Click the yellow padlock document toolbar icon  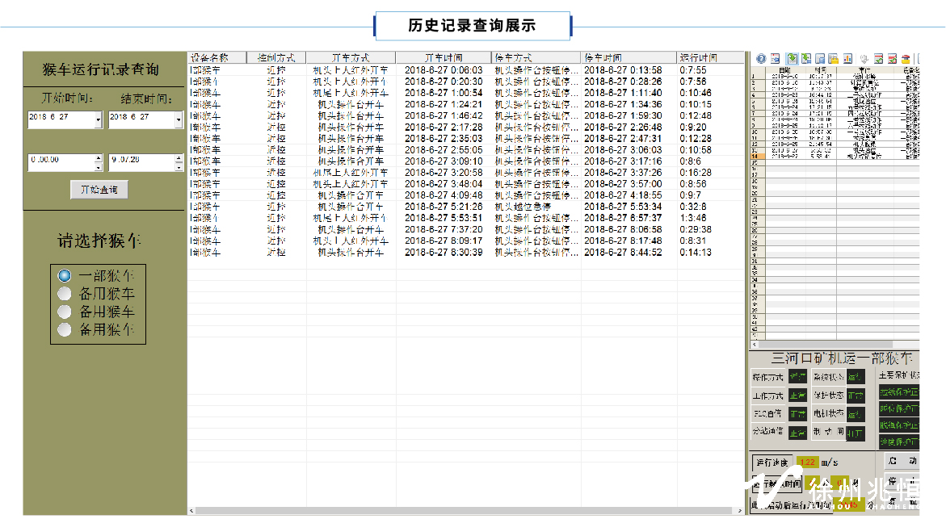(x=834, y=59)
